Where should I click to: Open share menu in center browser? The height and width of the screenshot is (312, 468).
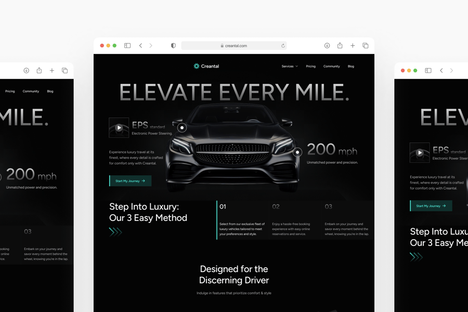[340, 45]
